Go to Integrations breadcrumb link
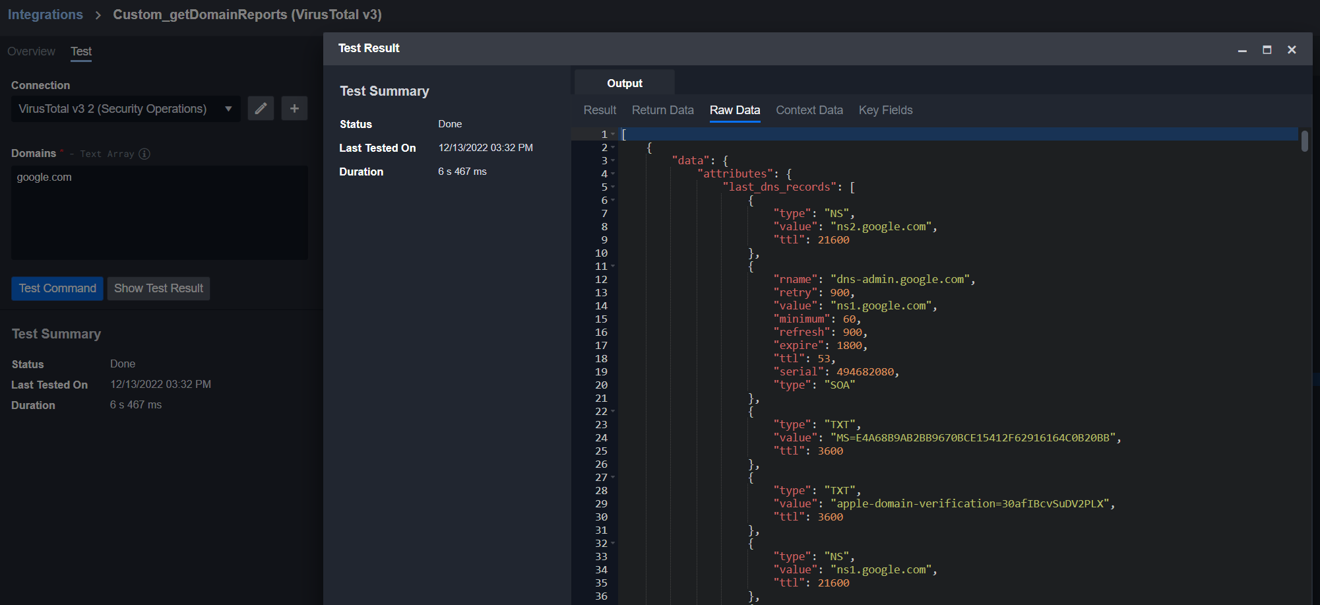 [46, 15]
